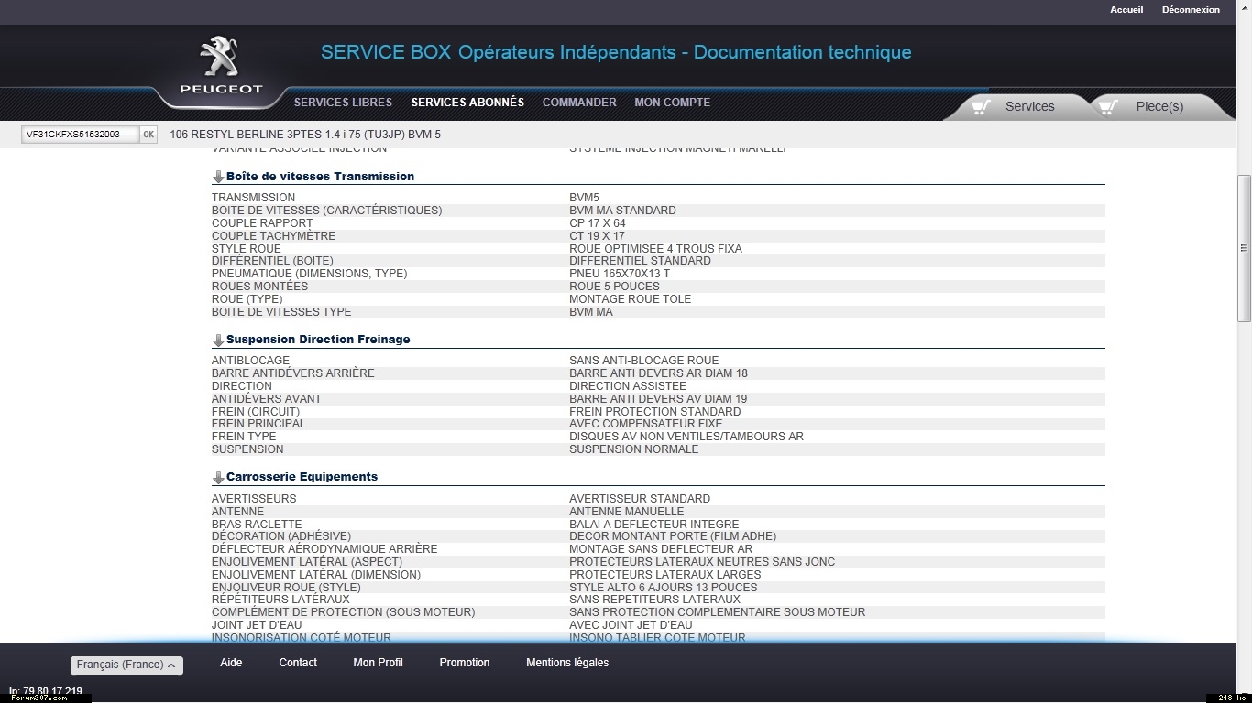
Task: Click the OK button beside the VIN
Action: click(x=148, y=135)
